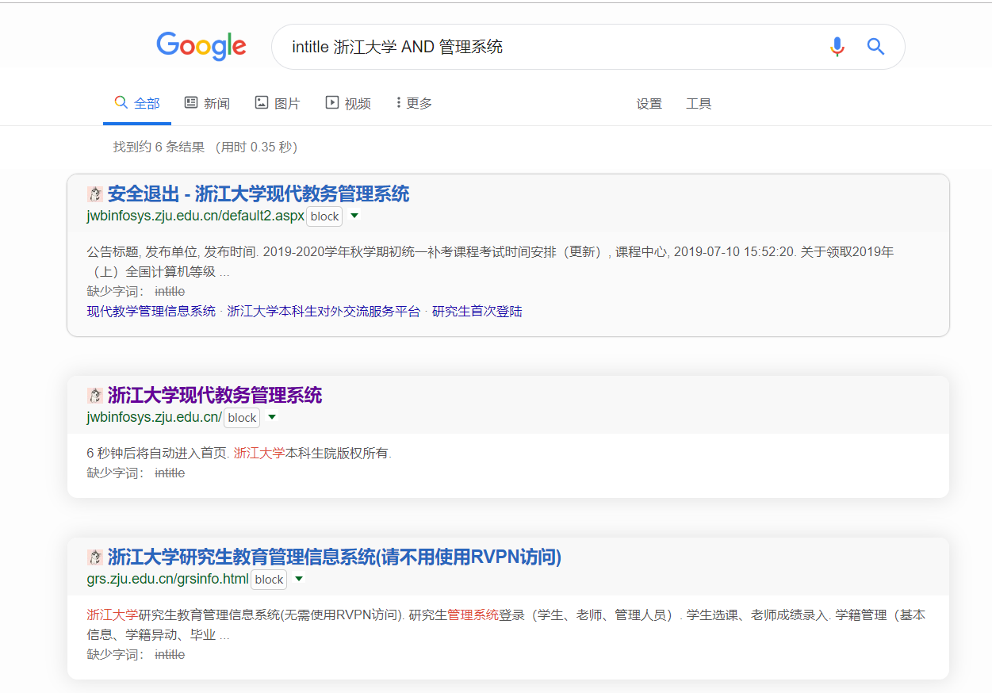Image resolution: width=992 pixels, height=693 pixels.
Task: Click URL jwbinfosys.zju.edu.cn/default2.aspx
Action: point(196,216)
